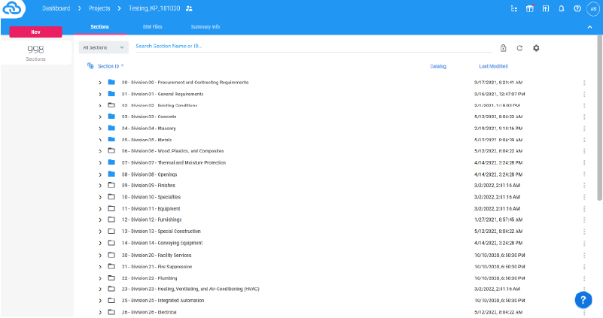Viewport: 603px width, 318px height.
Task: Collapse the header panel chevron
Action: point(589,27)
